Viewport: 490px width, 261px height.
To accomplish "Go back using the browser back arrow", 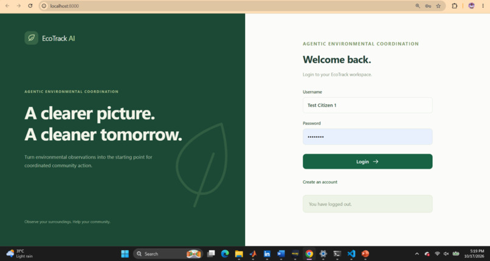I will [x=7, y=6].
